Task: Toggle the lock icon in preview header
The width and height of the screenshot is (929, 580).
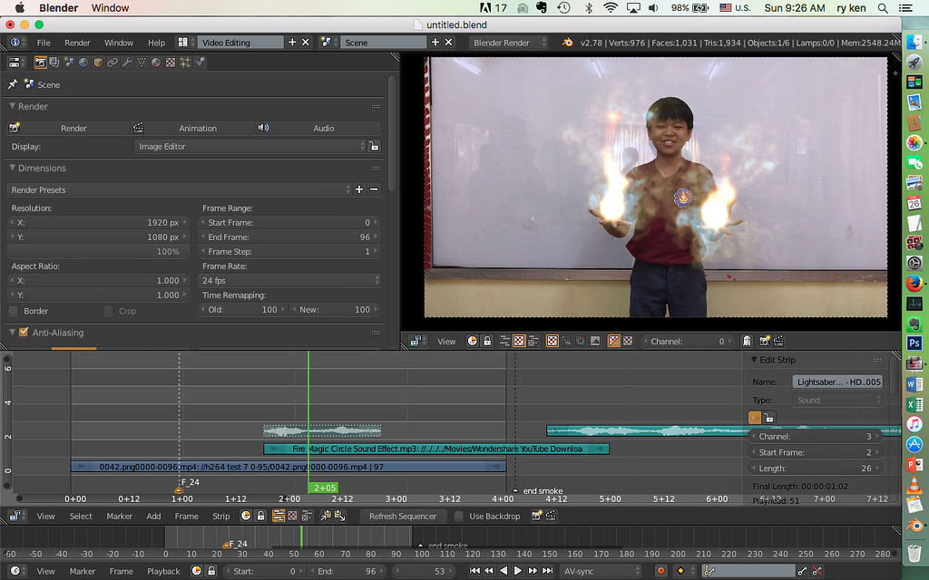Action: click(x=487, y=341)
